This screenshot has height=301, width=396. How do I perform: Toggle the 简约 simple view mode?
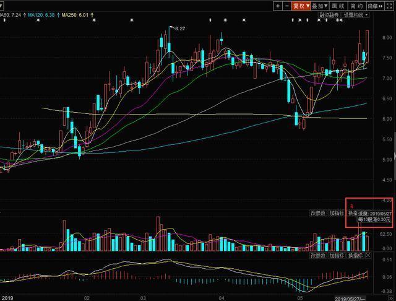pos(356,6)
